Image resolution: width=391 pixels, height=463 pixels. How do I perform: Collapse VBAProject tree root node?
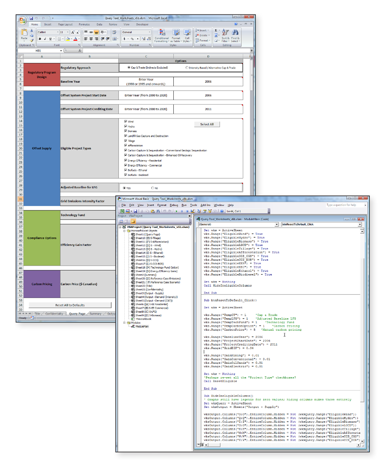pyautogui.click(x=120, y=227)
